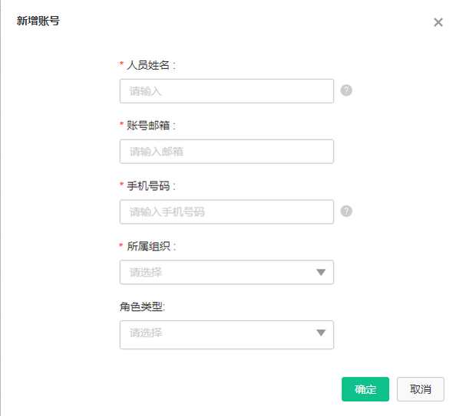The width and height of the screenshot is (459, 416).
Task: Click the red asterisk before 所属组织
Action: [121, 245]
